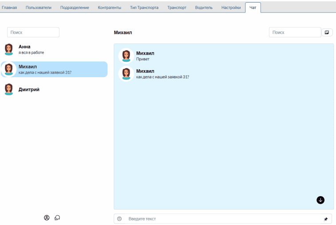Focus the contacts search field on left

click(x=33, y=32)
